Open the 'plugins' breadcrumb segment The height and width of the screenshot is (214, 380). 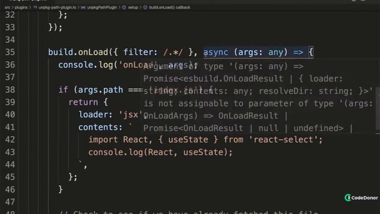pos(21,7)
